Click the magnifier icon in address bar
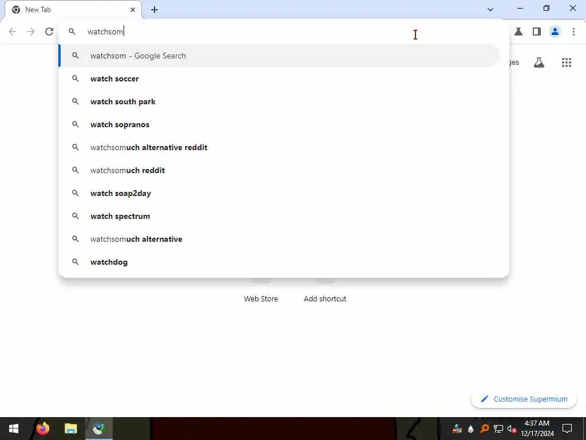 click(x=72, y=32)
